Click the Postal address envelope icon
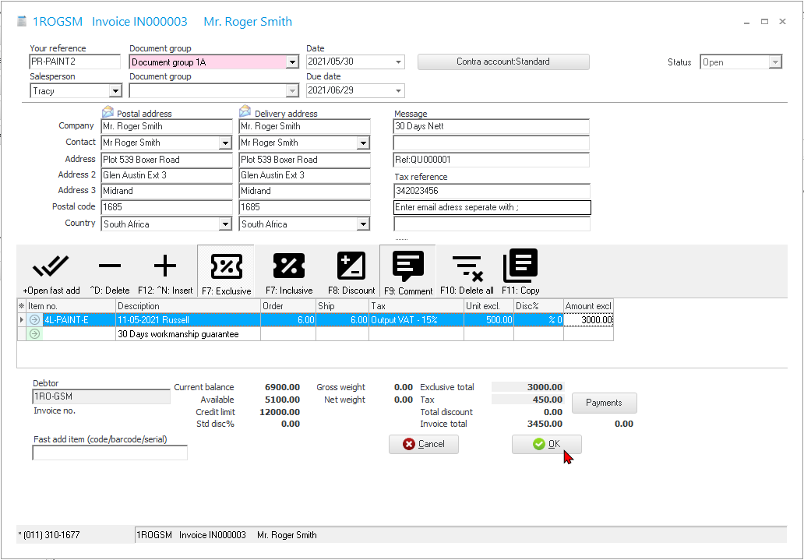Viewport: 804px width, 560px height. click(x=108, y=112)
